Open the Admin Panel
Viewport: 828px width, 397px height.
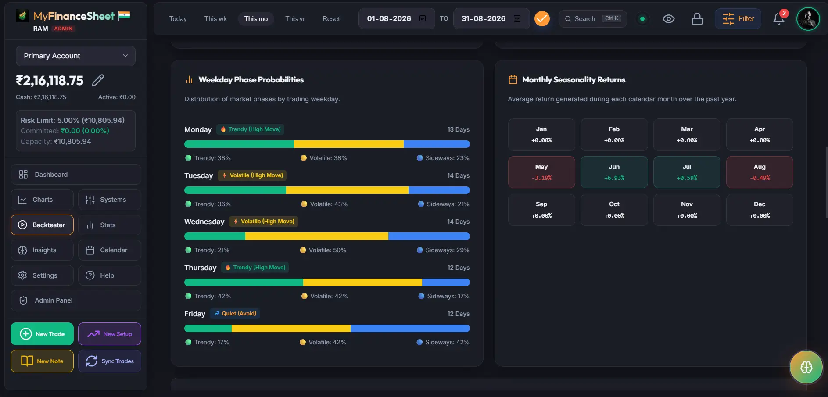point(75,300)
